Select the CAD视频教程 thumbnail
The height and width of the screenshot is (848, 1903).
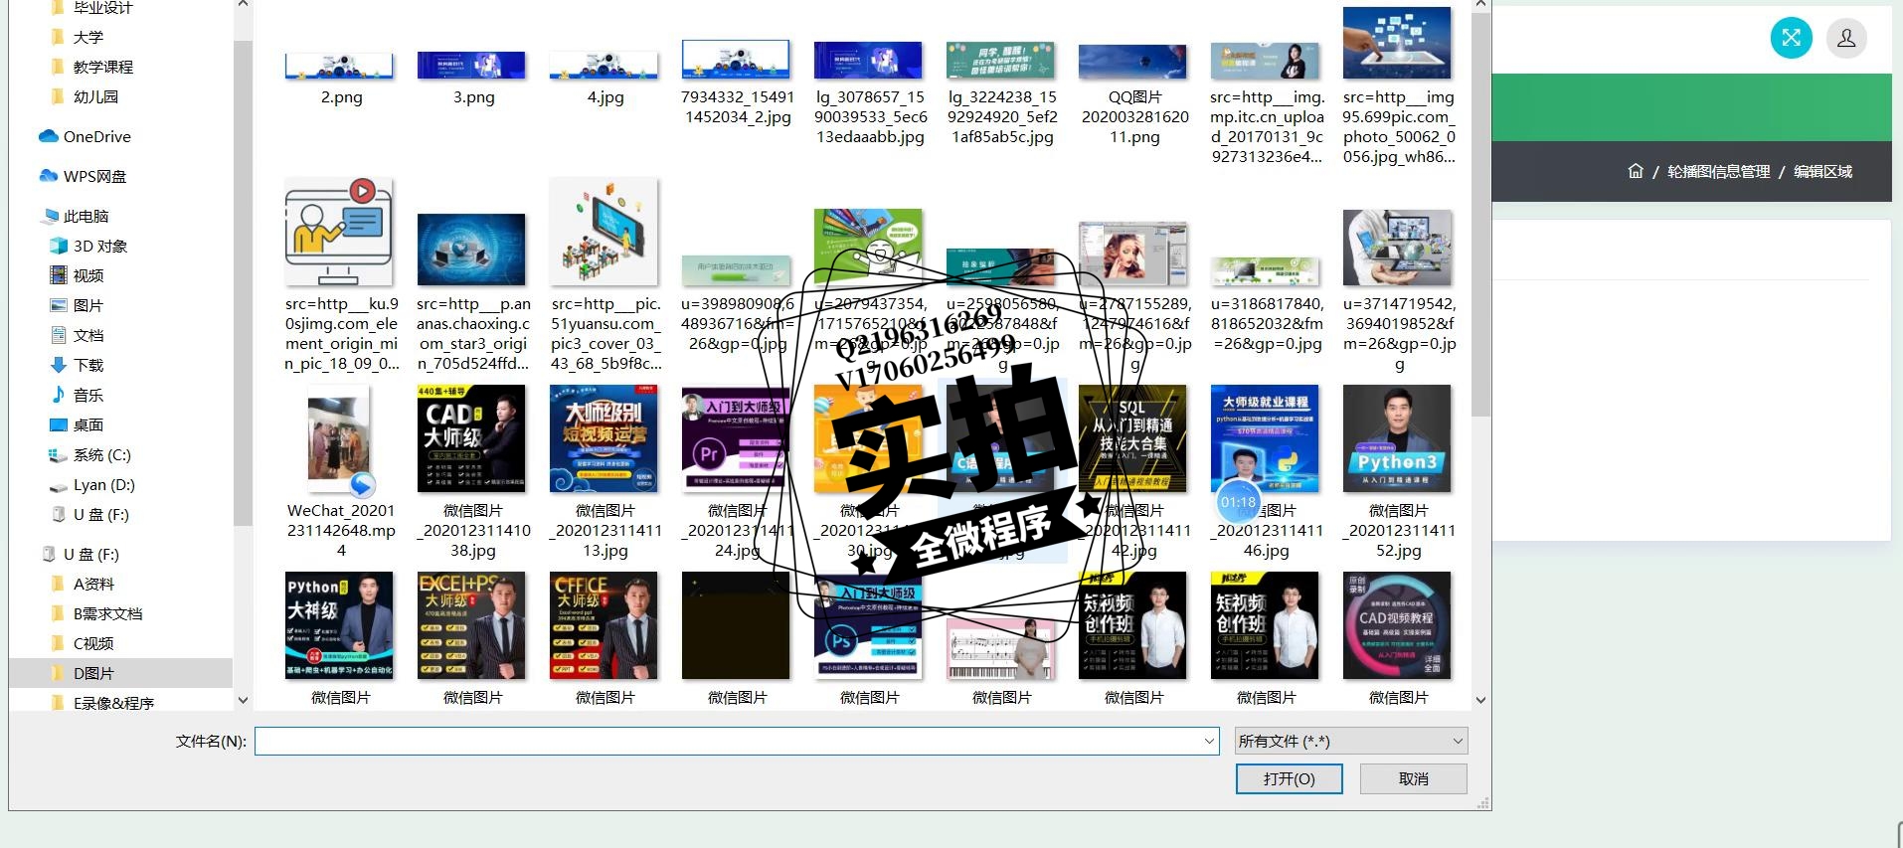1398,625
